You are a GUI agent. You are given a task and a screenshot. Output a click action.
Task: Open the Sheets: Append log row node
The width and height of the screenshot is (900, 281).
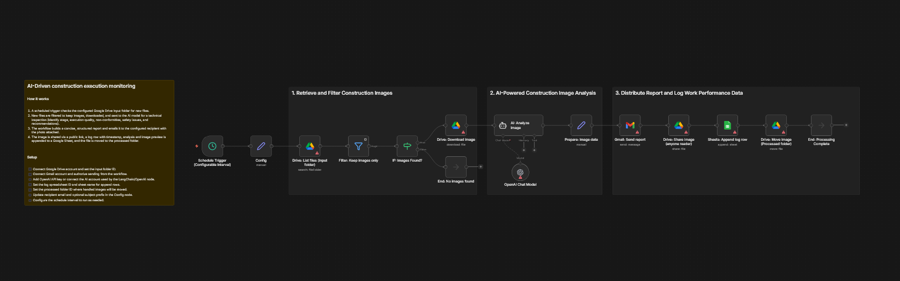[x=727, y=125]
